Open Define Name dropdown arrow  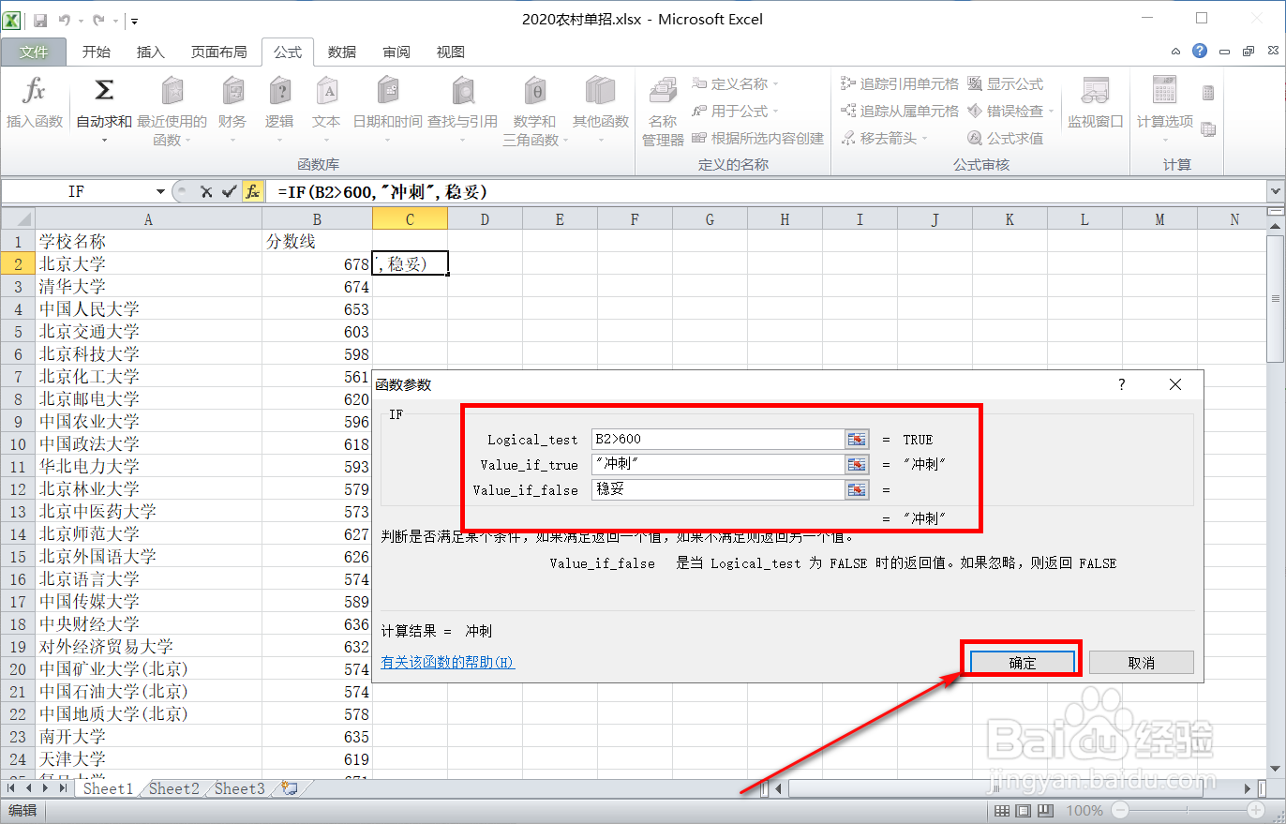click(776, 84)
